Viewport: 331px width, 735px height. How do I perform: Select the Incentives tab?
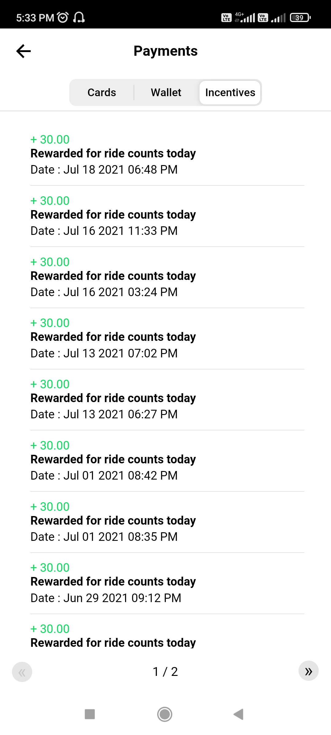pos(230,92)
